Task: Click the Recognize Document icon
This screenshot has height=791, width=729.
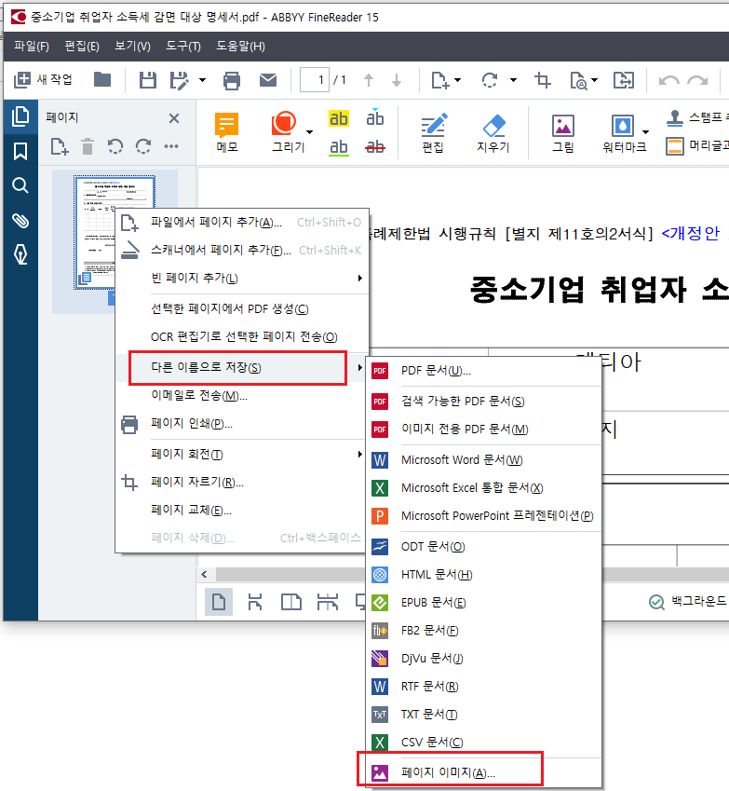Action: pyautogui.click(x=578, y=80)
